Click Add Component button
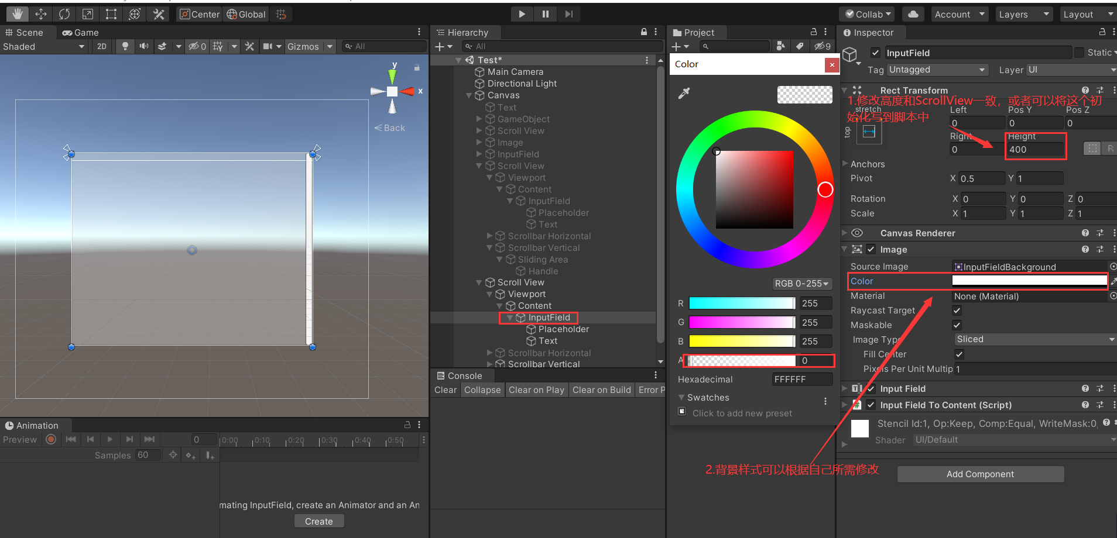 [x=980, y=474]
